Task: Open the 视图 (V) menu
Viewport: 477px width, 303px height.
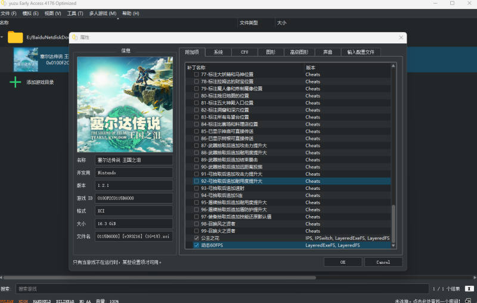Action: click(x=52, y=13)
